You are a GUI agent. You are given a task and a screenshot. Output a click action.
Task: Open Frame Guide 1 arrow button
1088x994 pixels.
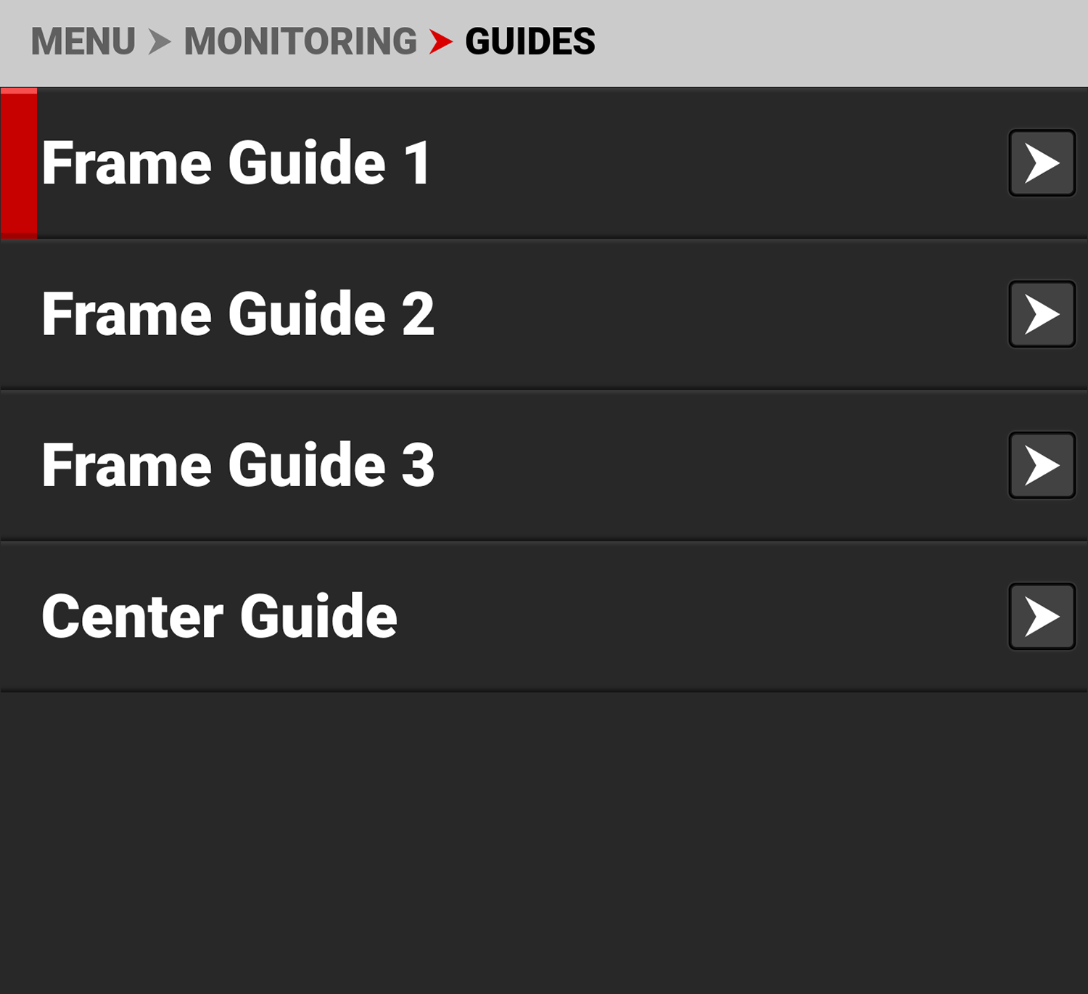[x=1042, y=163]
